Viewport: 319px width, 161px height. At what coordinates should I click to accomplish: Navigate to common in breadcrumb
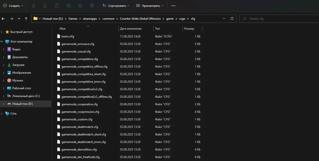tap(108, 19)
